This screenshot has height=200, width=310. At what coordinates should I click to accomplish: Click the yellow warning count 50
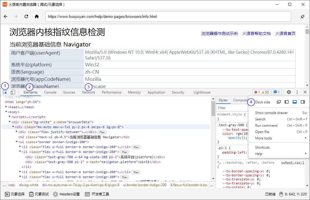coord(265,92)
